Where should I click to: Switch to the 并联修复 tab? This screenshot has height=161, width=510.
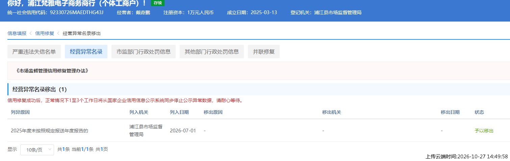(264, 52)
